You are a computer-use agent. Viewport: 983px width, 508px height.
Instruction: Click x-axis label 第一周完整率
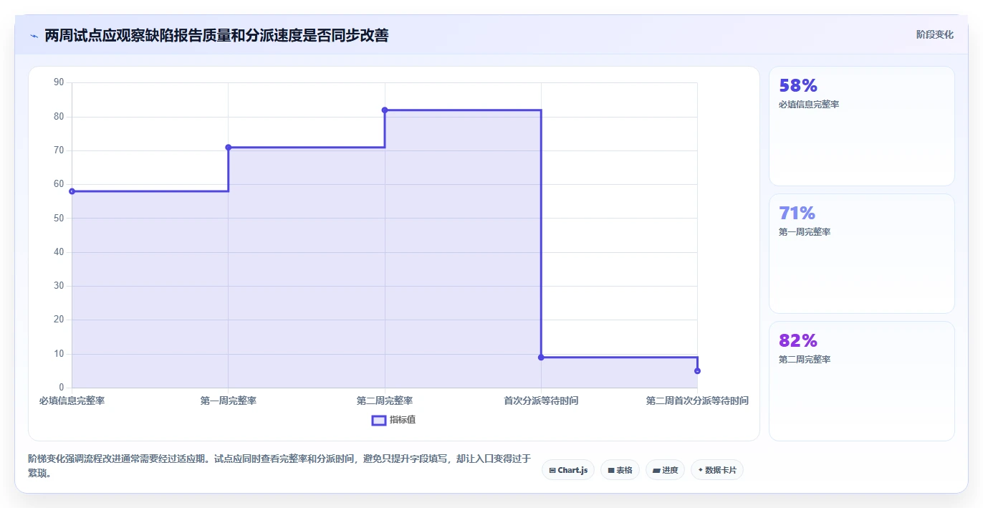tap(229, 401)
